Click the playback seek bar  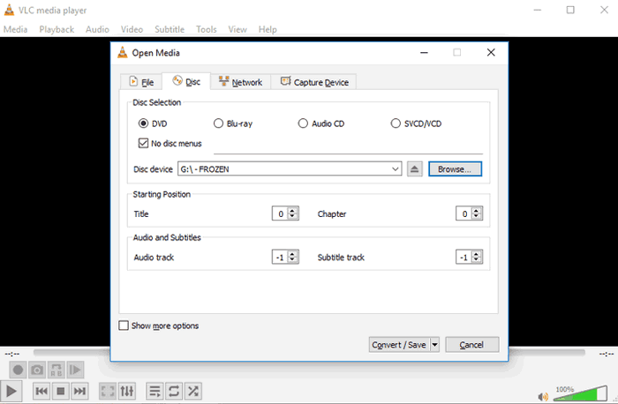click(x=309, y=352)
